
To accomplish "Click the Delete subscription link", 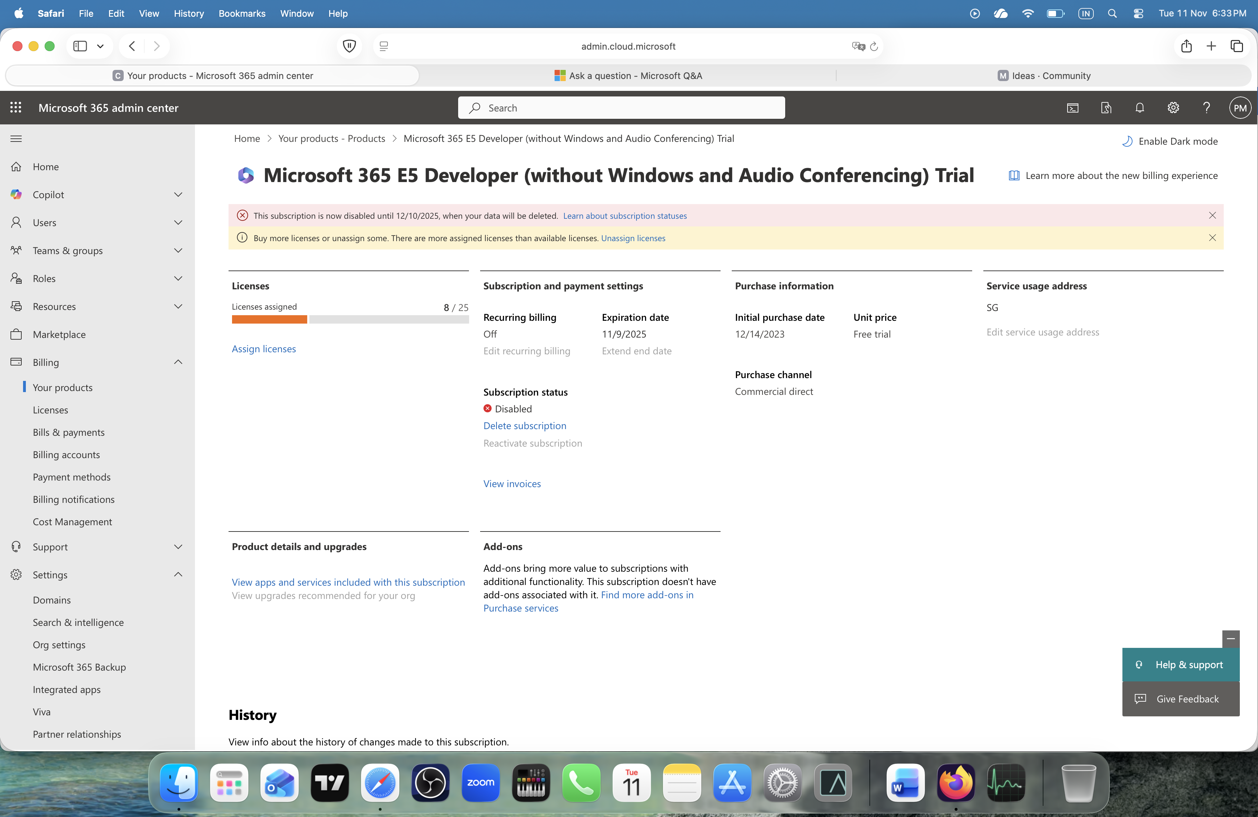I will click(525, 425).
